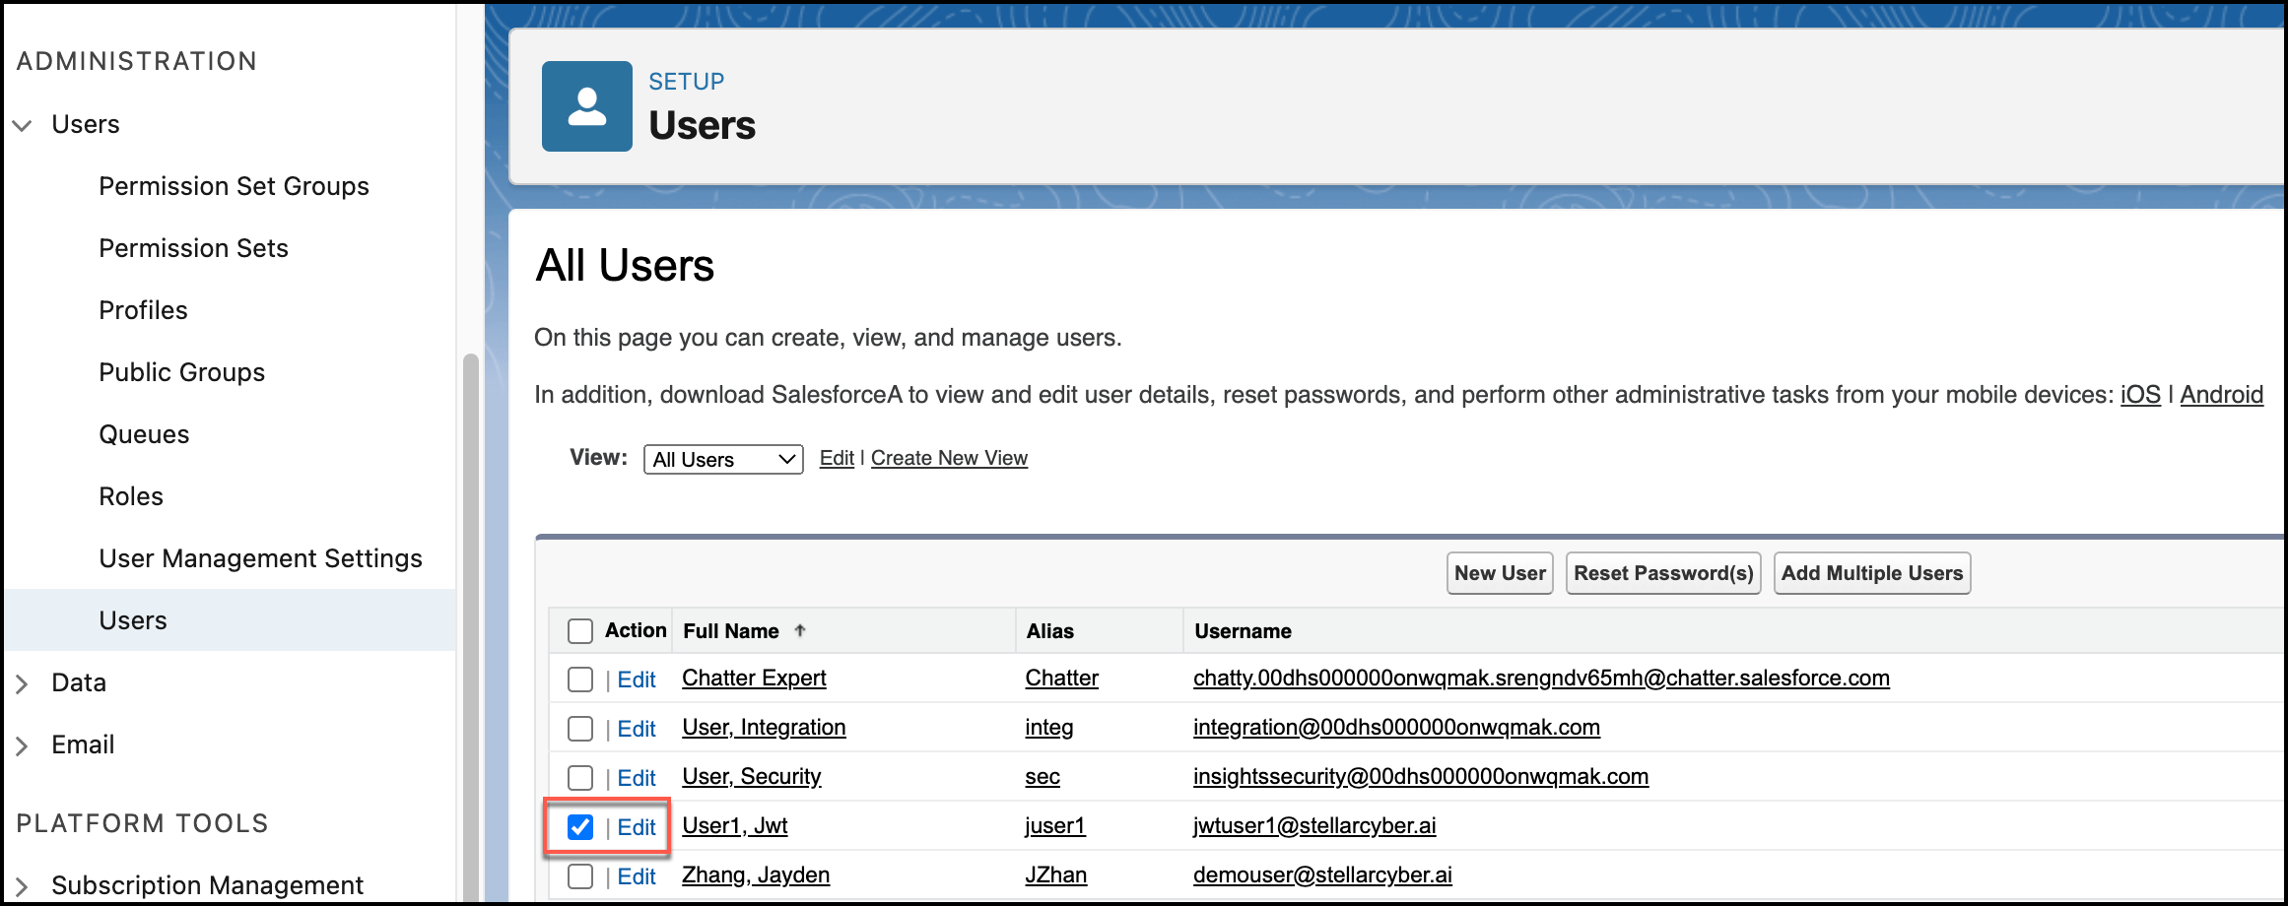This screenshot has width=2288, height=906.
Task: Go to Roles in sidebar
Action: point(131,496)
